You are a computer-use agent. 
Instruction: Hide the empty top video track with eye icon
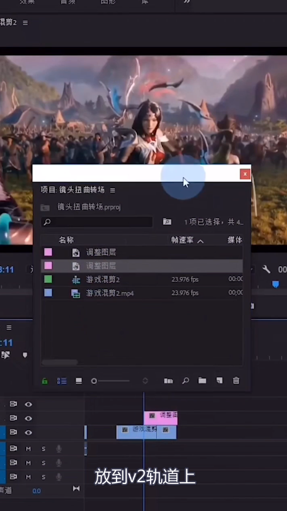29,405
